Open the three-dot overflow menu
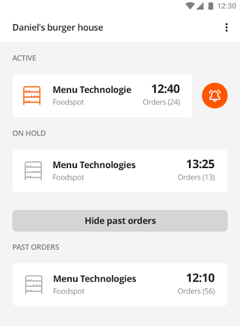The image size is (240, 326). coord(227,27)
